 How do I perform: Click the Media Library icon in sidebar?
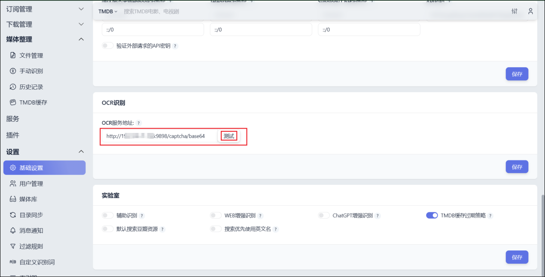pyautogui.click(x=13, y=199)
